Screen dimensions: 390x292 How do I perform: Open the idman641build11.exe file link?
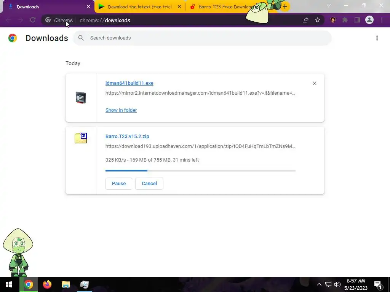point(129,83)
